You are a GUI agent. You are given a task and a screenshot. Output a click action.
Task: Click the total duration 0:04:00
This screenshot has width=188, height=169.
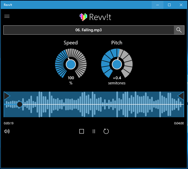[x=179, y=123]
